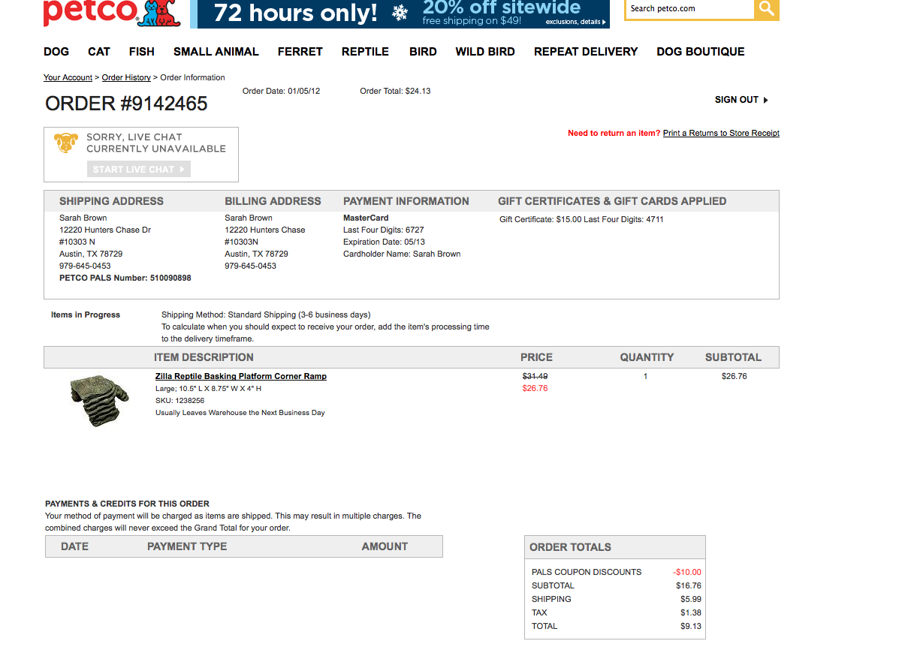The width and height of the screenshot is (905, 653).
Task: Click the Start Live Chat button
Action: [x=139, y=170]
